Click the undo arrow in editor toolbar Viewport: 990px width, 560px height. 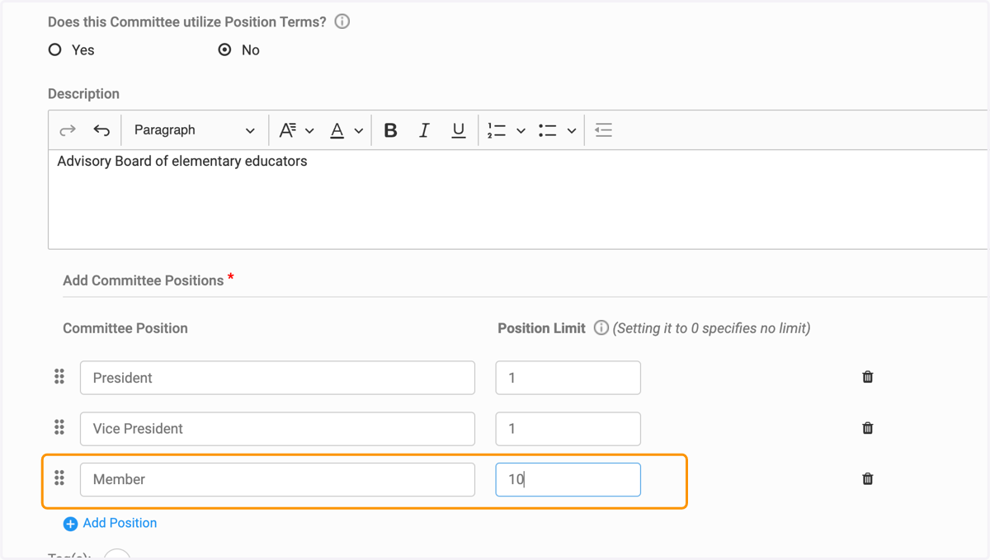[101, 130]
